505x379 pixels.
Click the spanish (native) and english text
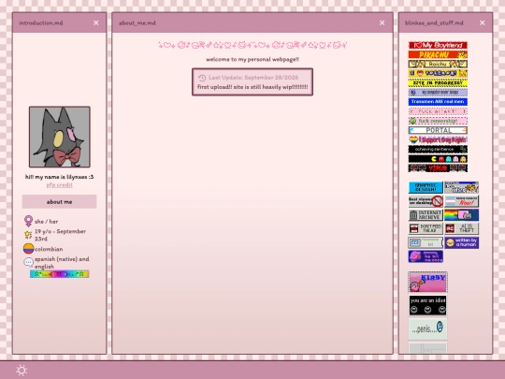[x=62, y=263]
